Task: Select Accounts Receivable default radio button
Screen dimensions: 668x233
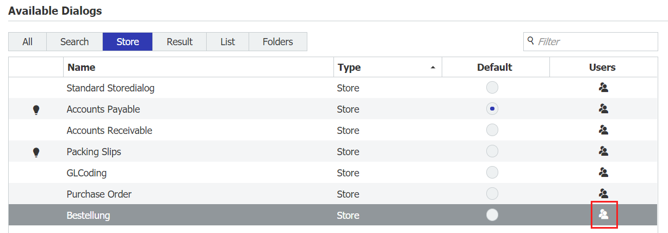Action: coord(492,130)
